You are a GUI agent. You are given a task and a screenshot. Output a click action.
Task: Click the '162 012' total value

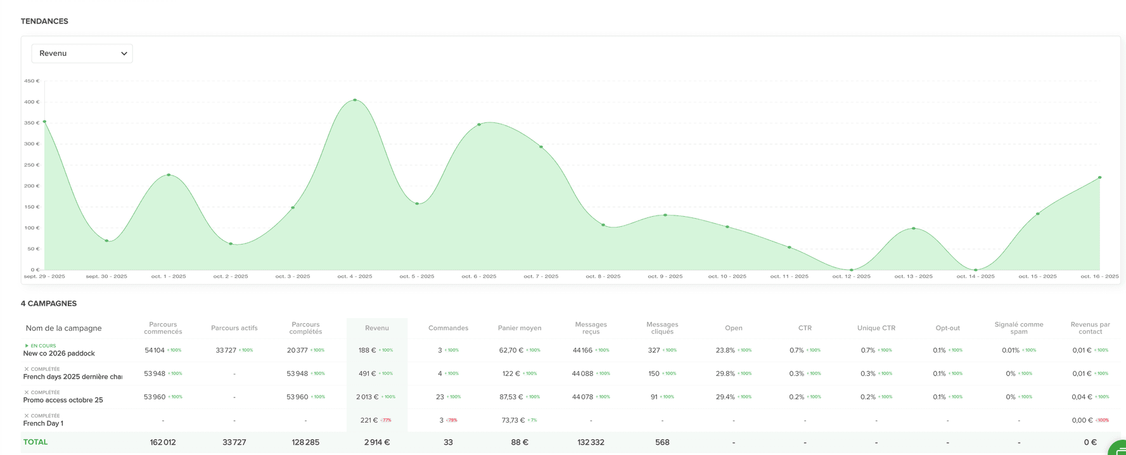tap(163, 442)
